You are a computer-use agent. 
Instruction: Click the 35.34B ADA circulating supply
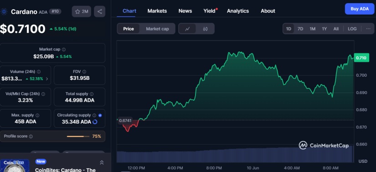pos(77,122)
